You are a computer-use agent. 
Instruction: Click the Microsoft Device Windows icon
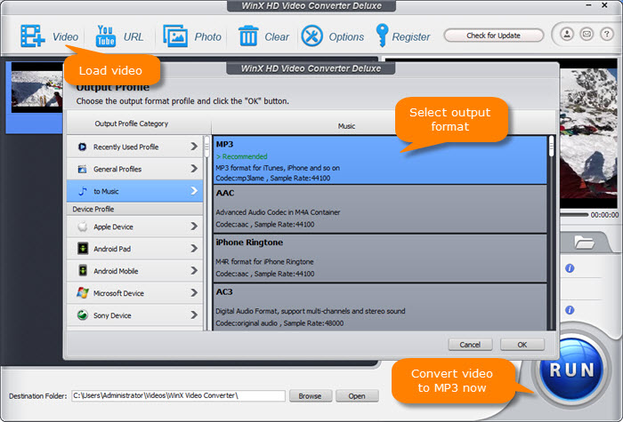[x=83, y=293]
